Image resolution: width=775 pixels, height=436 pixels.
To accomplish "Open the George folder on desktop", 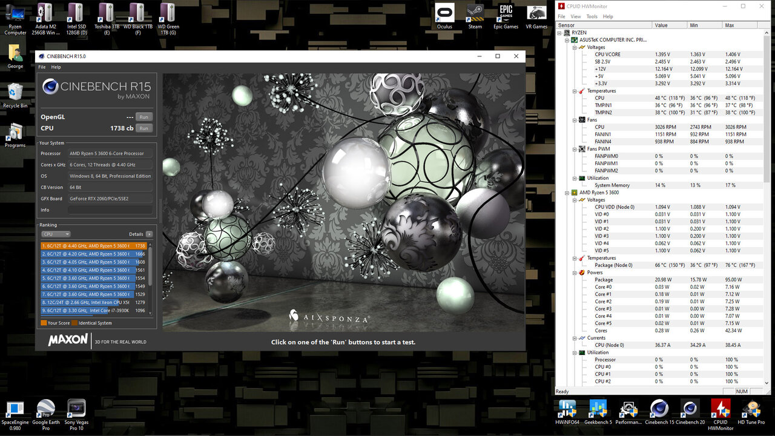I will (15, 57).
